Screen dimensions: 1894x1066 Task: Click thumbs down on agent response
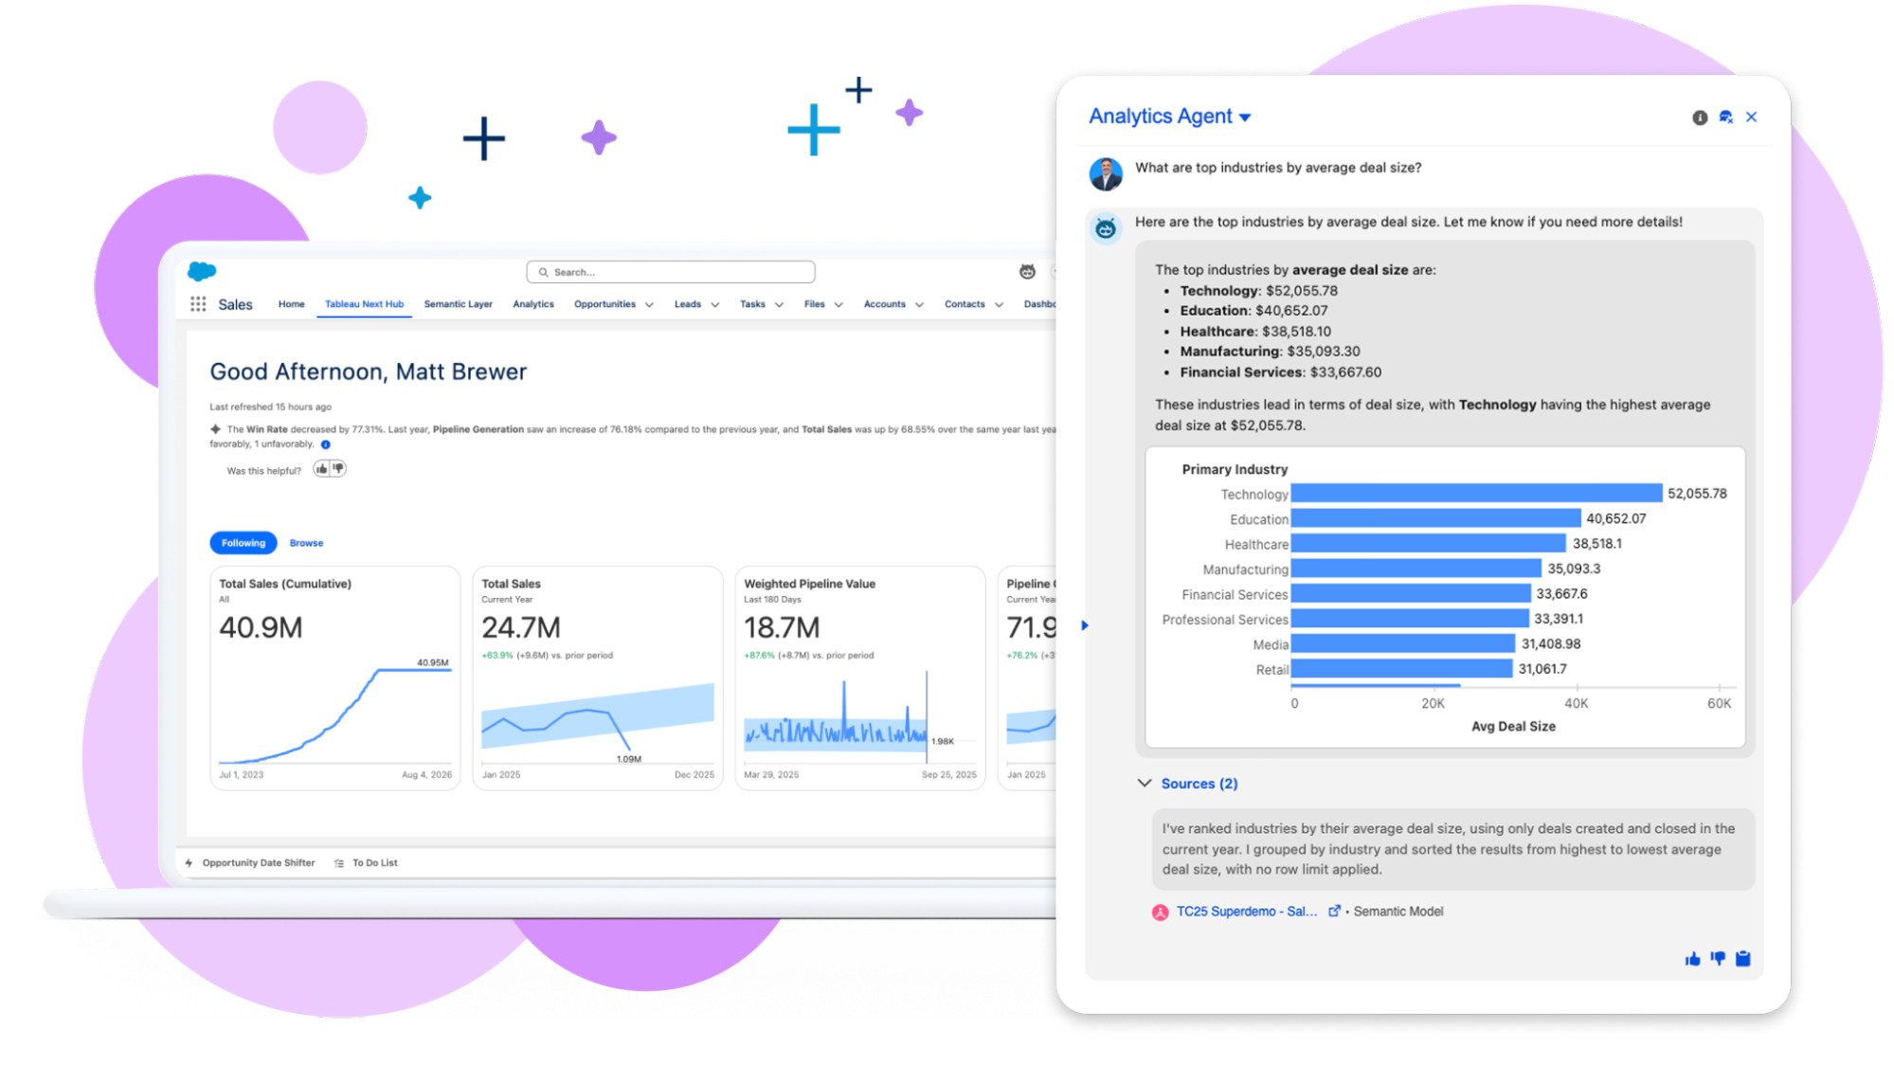tap(1718, 959)
